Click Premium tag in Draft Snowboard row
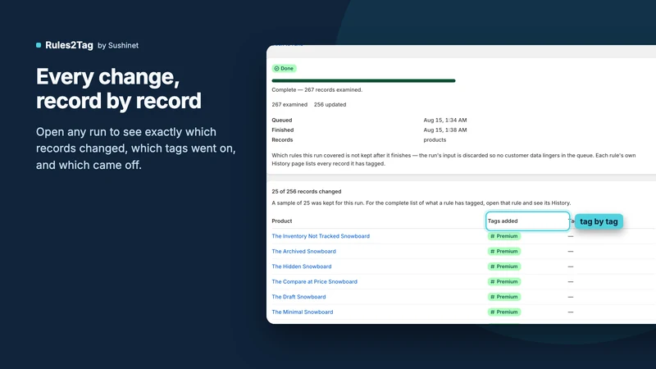Screen dimensions: 656x369 click(x=504, y=297)
